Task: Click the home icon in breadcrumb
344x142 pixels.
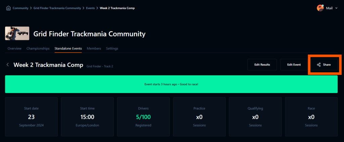Action: click(x=8, y=8)
